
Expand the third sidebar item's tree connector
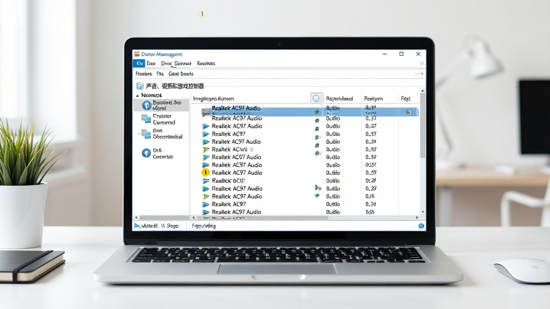click(x=139, y=134)
